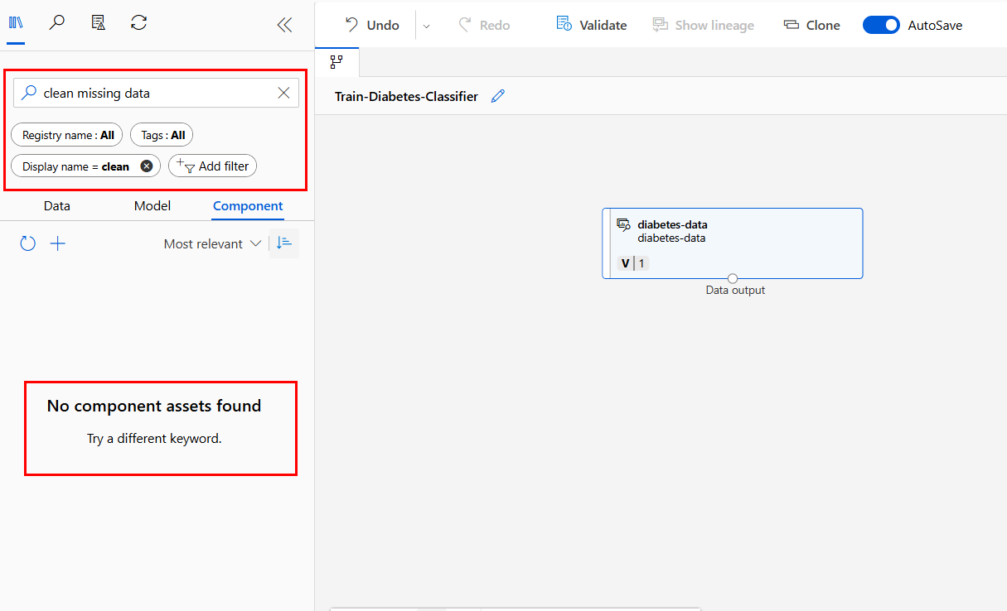The height and width of the screenshot is (611, 1007).
Task: Refresh the component list with circular arrow icon
Action: coord(27,243)
